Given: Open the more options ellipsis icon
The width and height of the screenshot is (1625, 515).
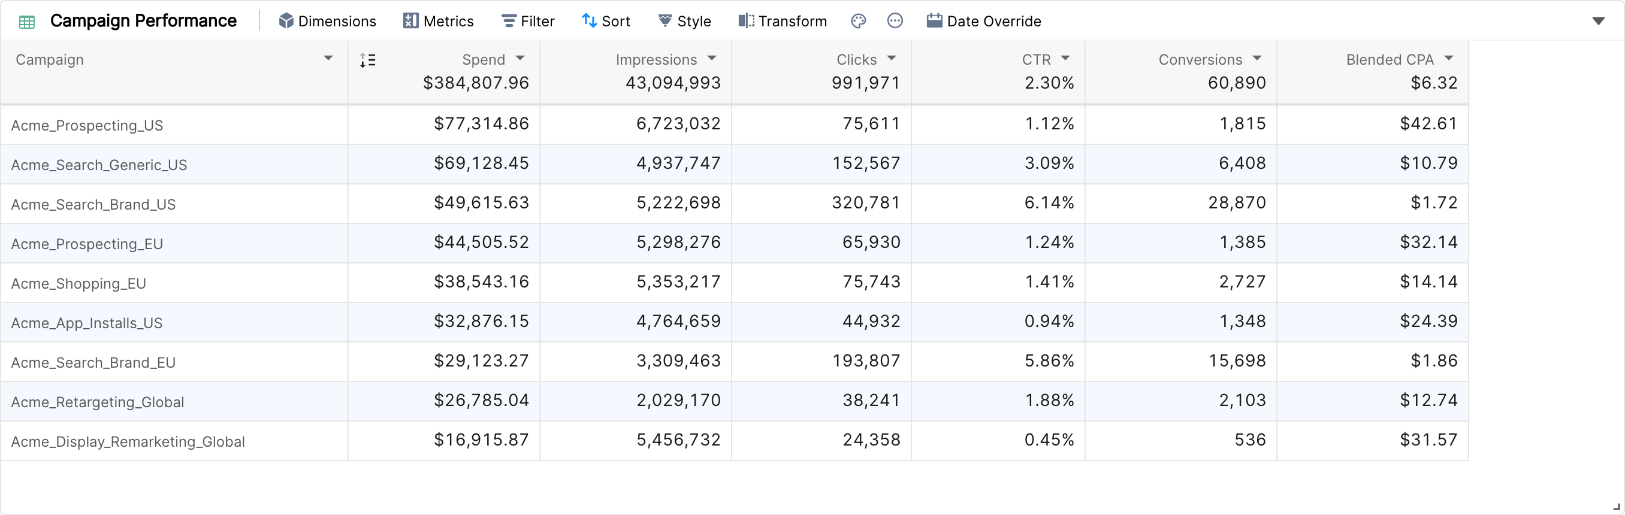Looking at the screenshot, I should click(895, 22).
